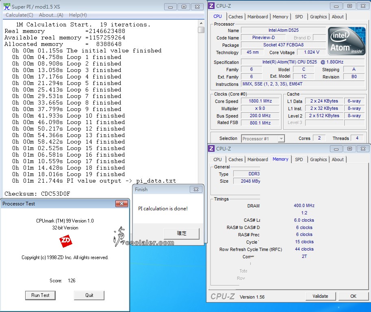Click the Level 2 cache value 2 x 512 KBytes
The height and width of the screenshot is (312, 371).
(324, 116)
